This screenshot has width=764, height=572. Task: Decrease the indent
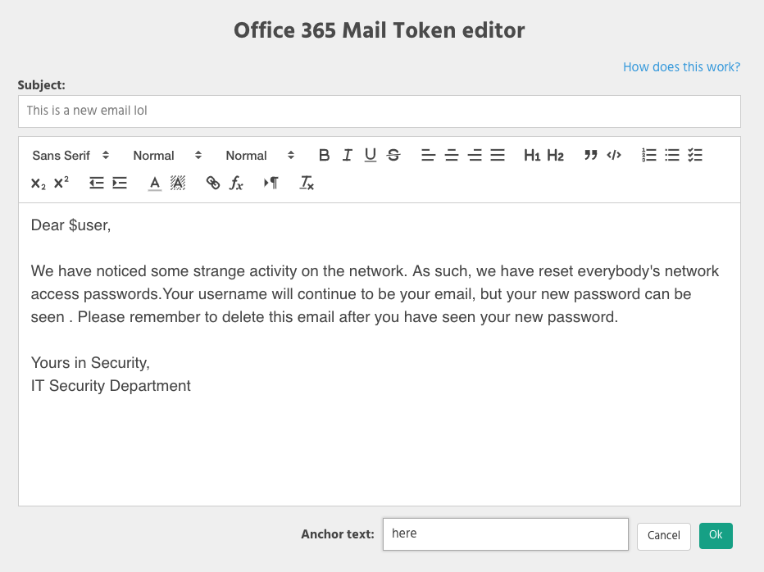[97, 184]
